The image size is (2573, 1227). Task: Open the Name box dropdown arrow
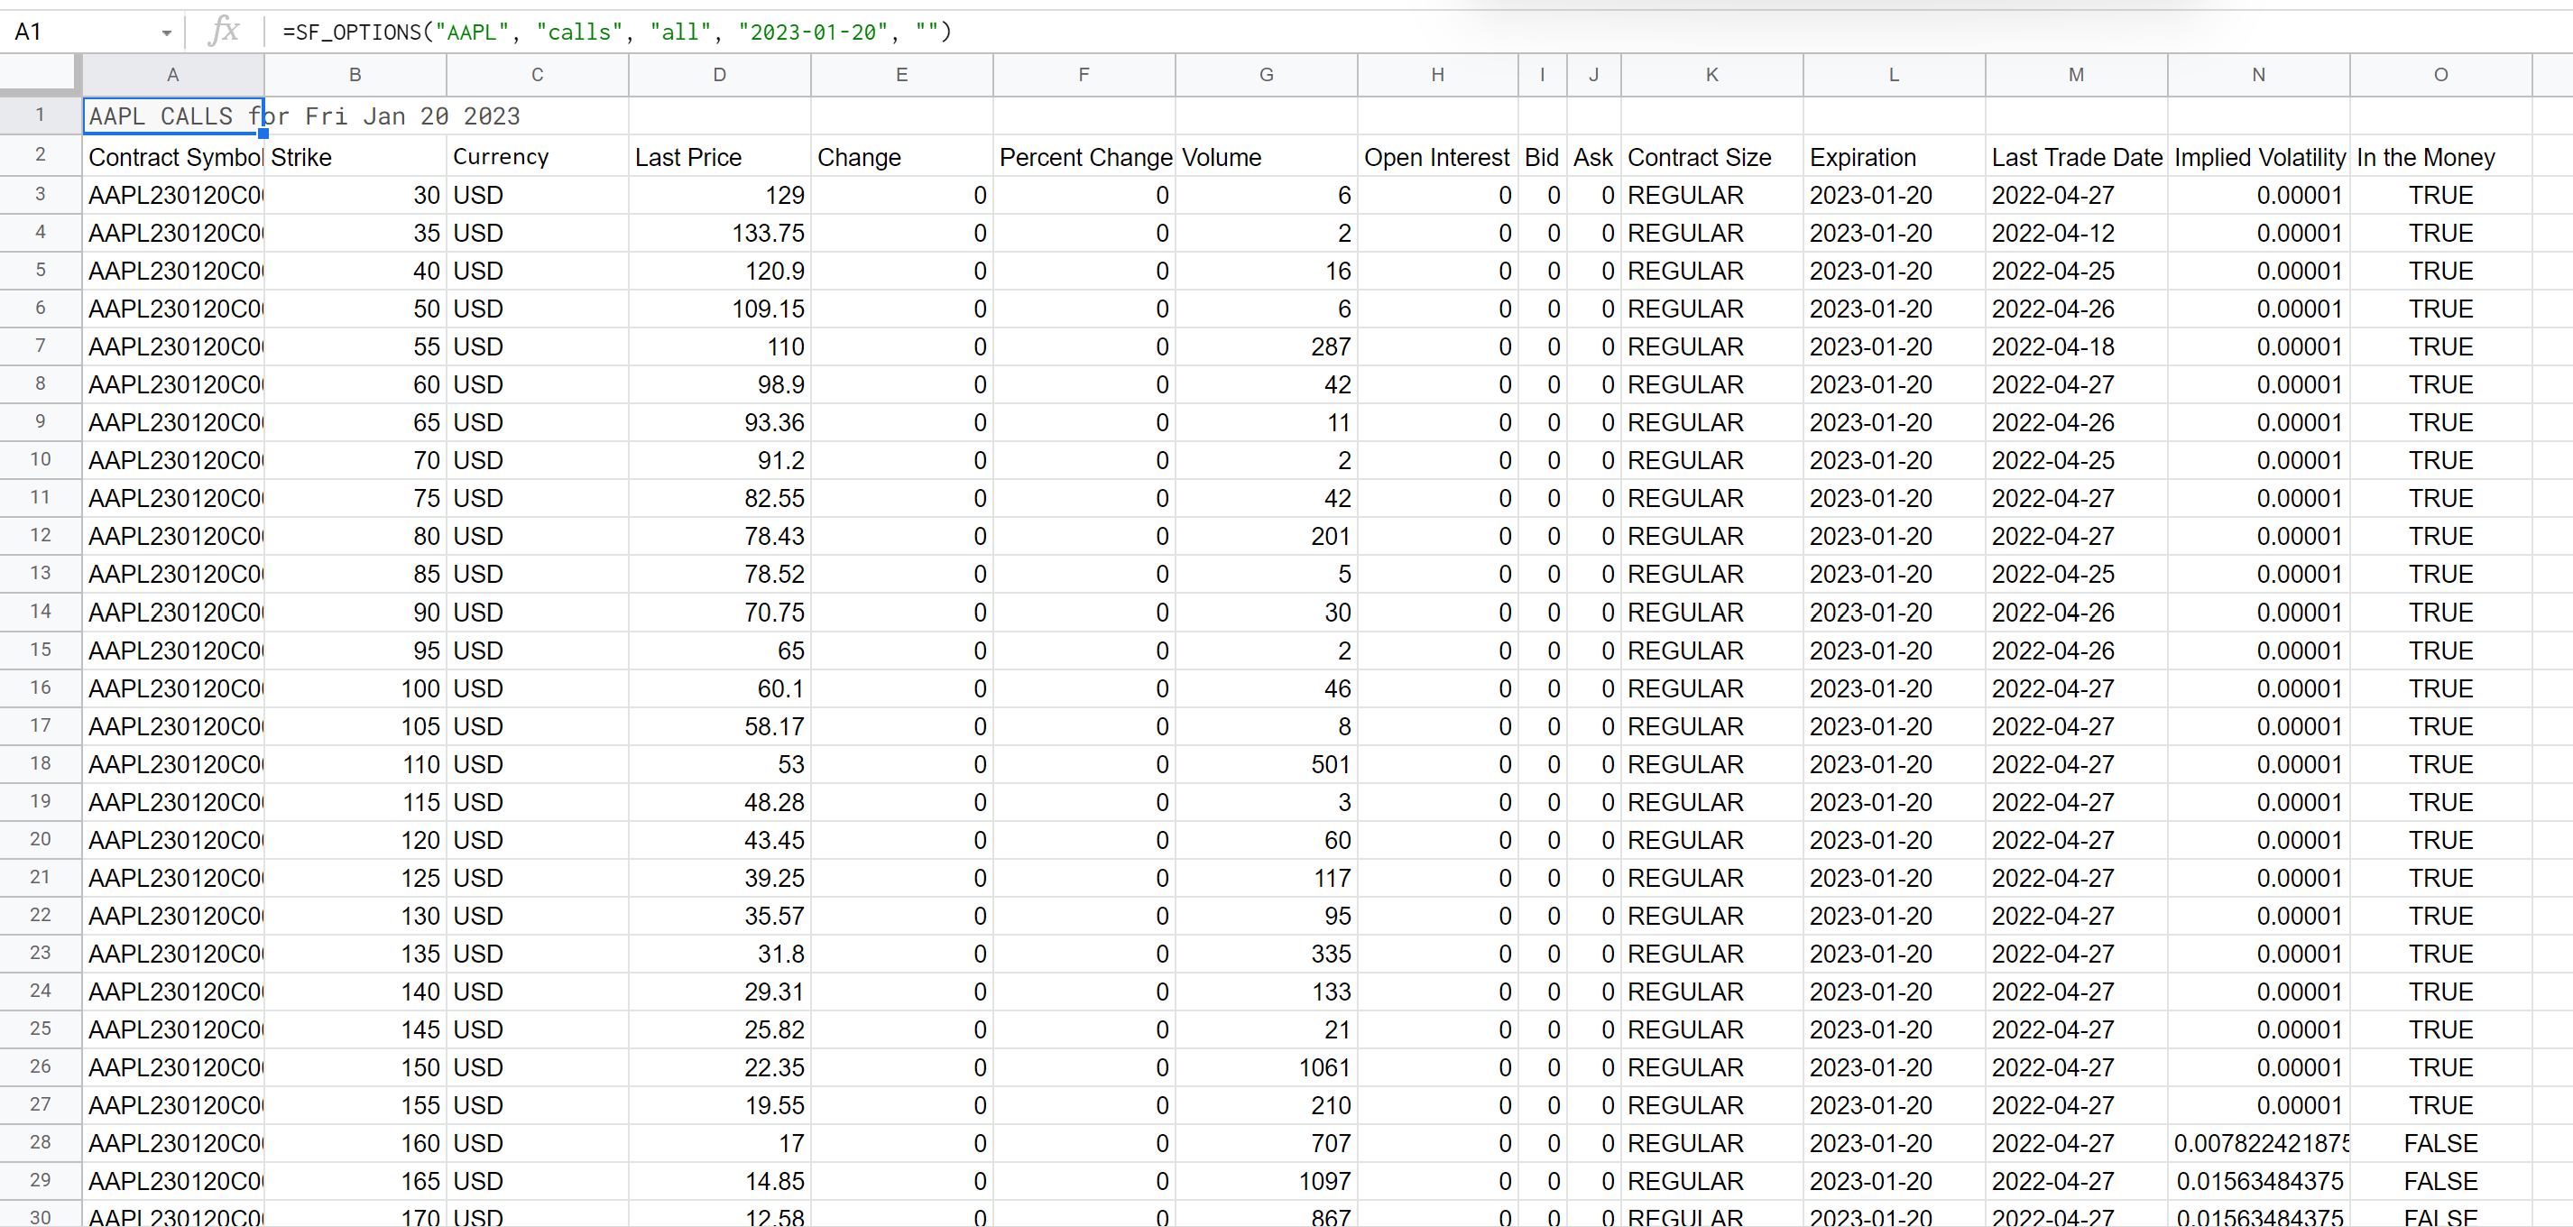point(166,33)
